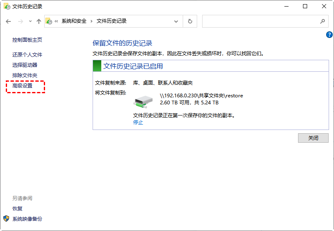334x231 pixels.
Task: Expand the chevron after 系统和安全 breadcrumb
Action: coord(91,21)
